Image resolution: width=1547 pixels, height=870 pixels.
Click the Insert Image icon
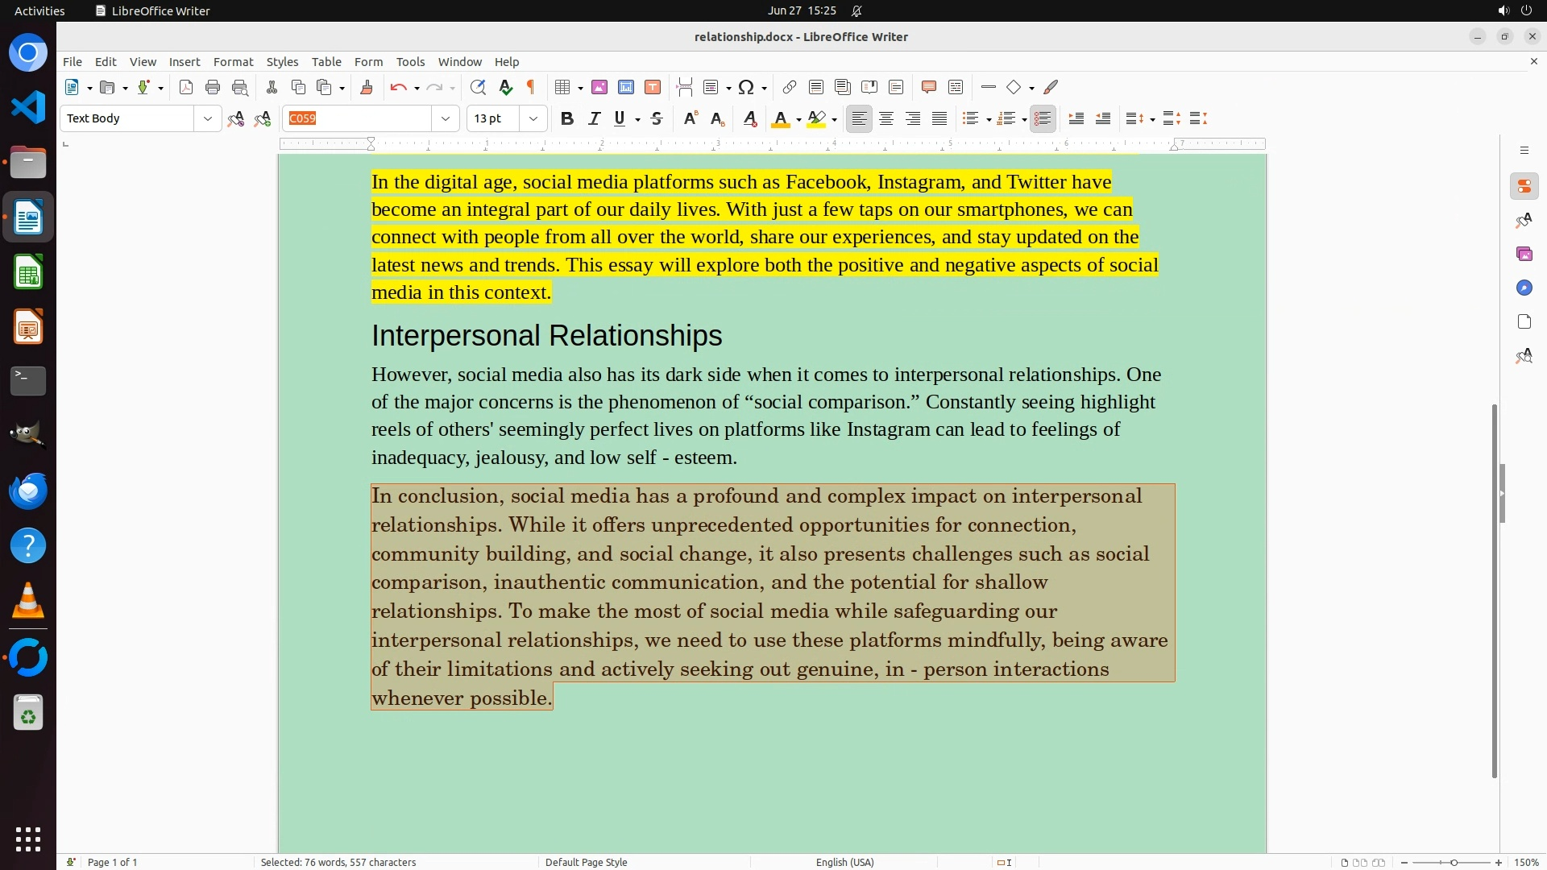tap(599, 87)
